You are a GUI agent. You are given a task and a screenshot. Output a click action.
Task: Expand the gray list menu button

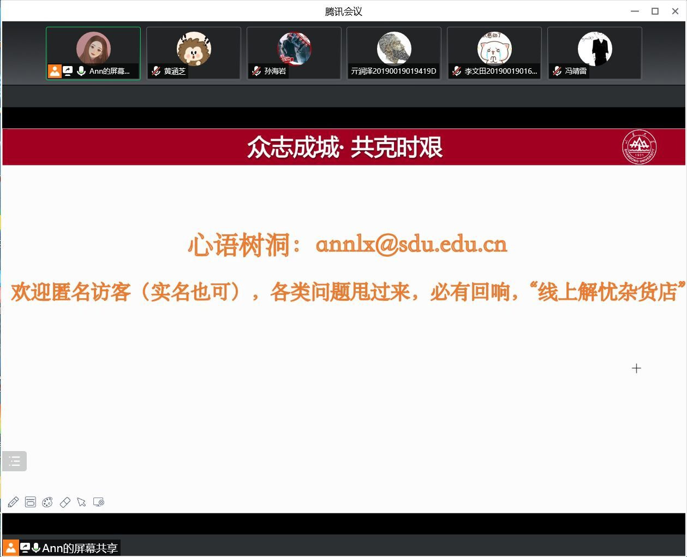[15, 461]
